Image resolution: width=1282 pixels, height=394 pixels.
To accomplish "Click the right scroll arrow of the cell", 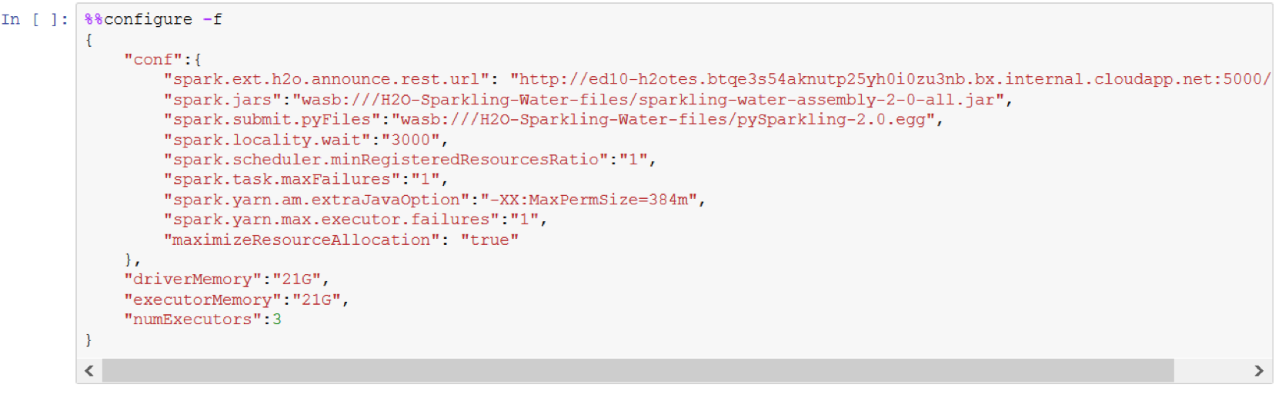I will (1259, 371).
